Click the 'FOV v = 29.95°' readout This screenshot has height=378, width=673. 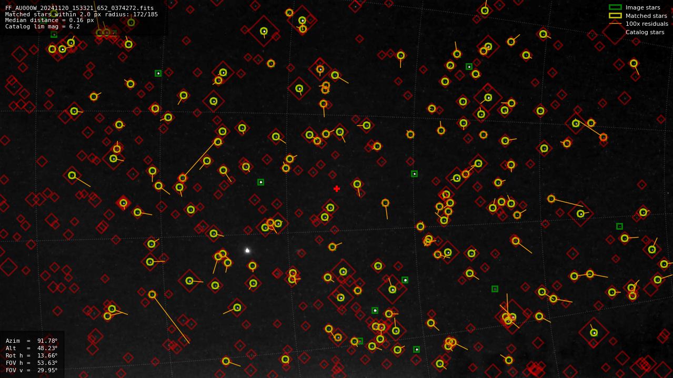(32, 370)
